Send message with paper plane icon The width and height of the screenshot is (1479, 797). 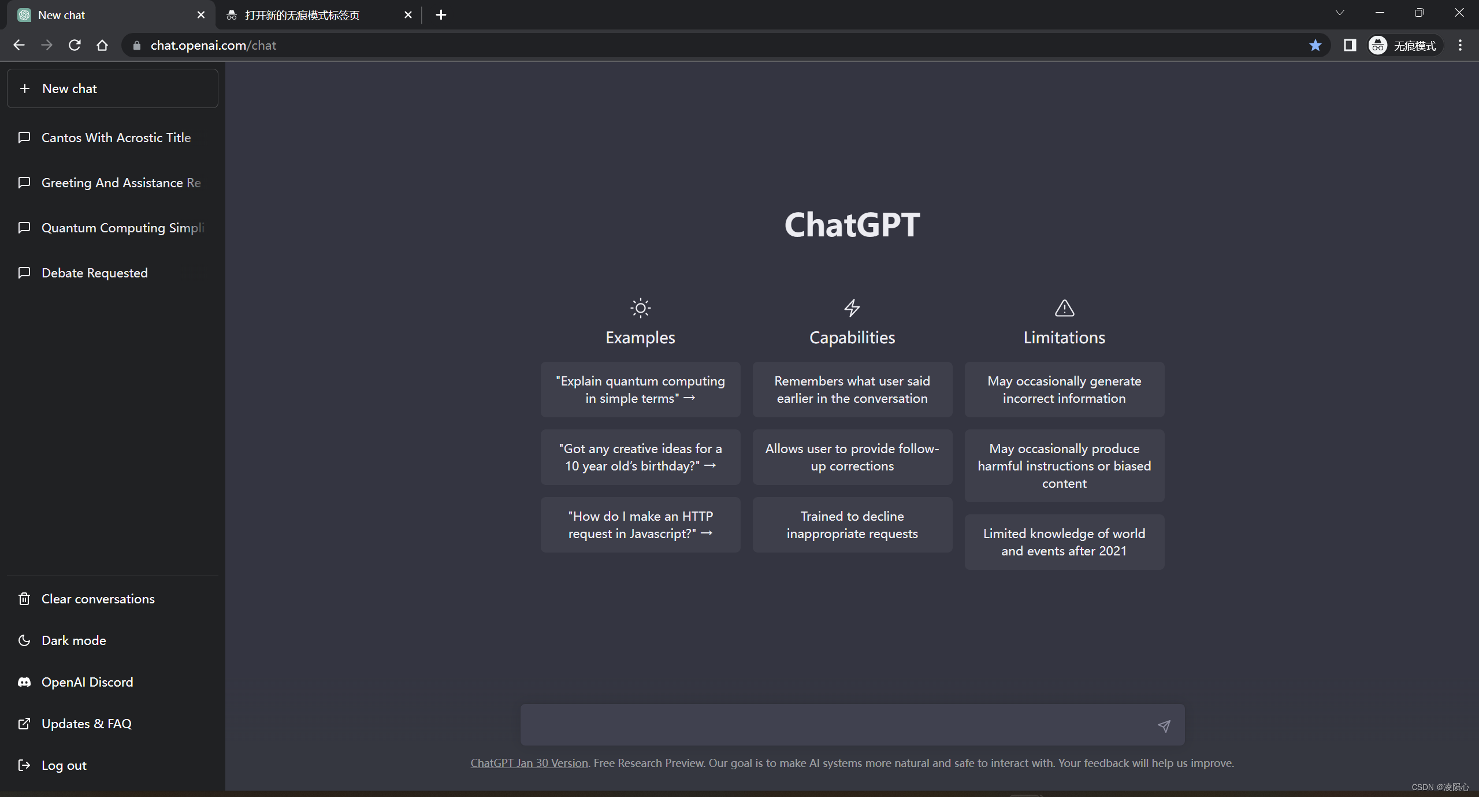1164,726
